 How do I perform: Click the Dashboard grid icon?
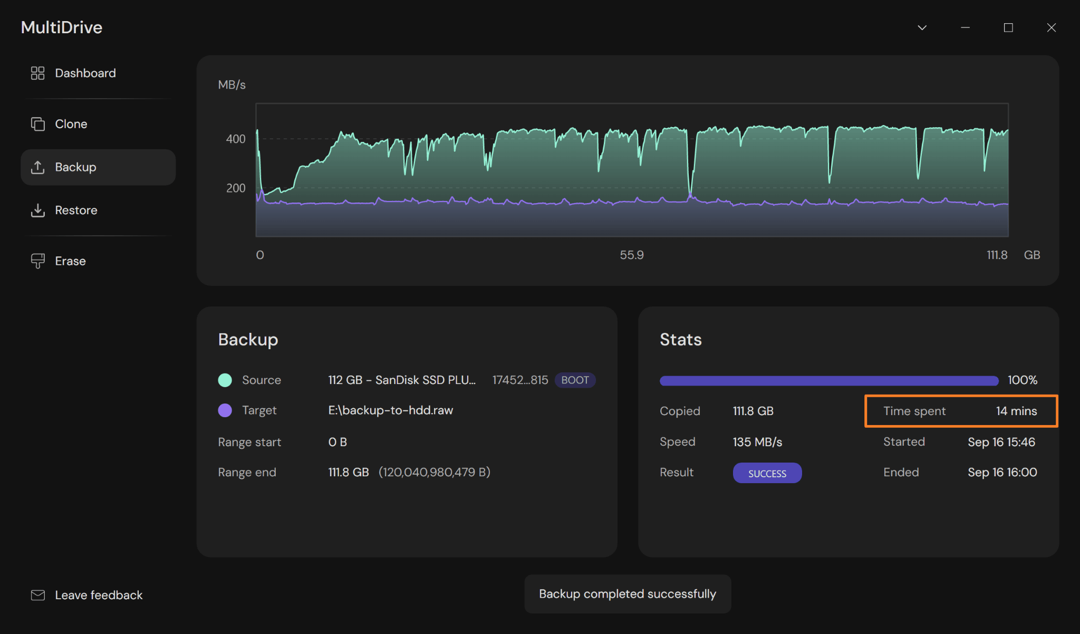[x=37, y=73]
